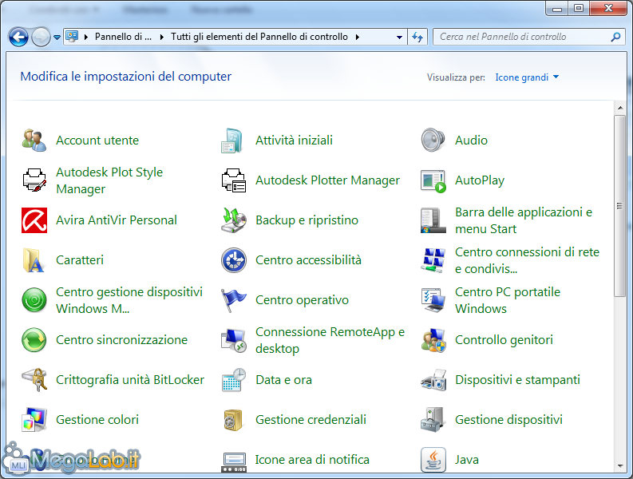Open Data e ora link text
The image size is (633, 479).
[x=284, y=380]
